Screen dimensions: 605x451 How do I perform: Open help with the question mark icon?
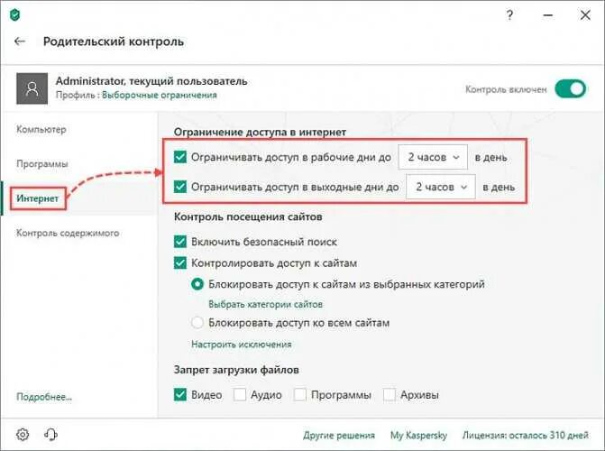tap(509, 15)
